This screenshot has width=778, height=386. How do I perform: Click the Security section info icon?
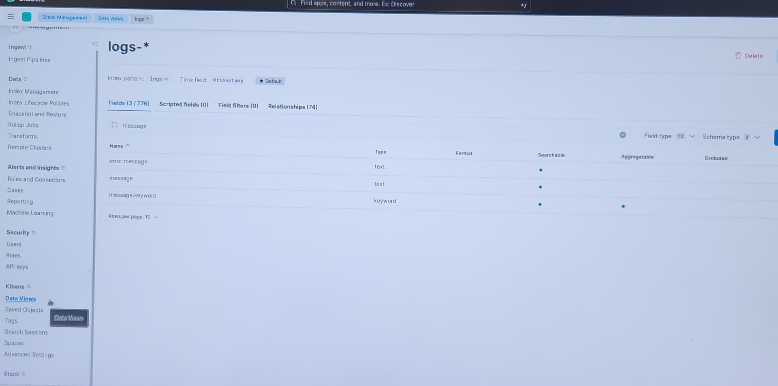coord(34,232)
